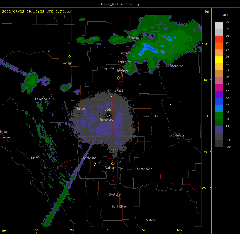The width and height of the screenshot is (240, 234).
Task: Click the Didsbury town label
Action: pyautogui.click(x=107, y=120)
